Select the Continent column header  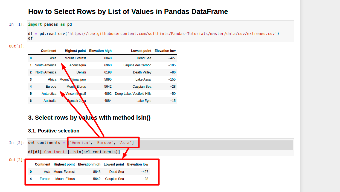pyautogui.click(x=48, y=51)
